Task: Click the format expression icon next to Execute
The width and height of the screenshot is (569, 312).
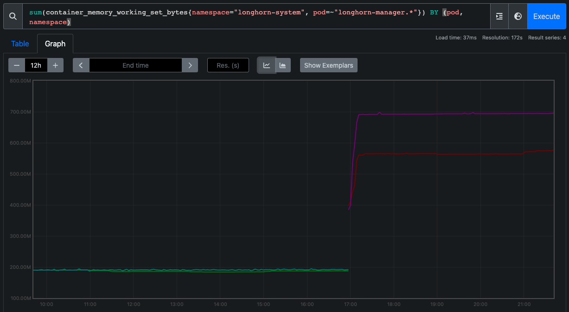Action: tap(499, 16)
